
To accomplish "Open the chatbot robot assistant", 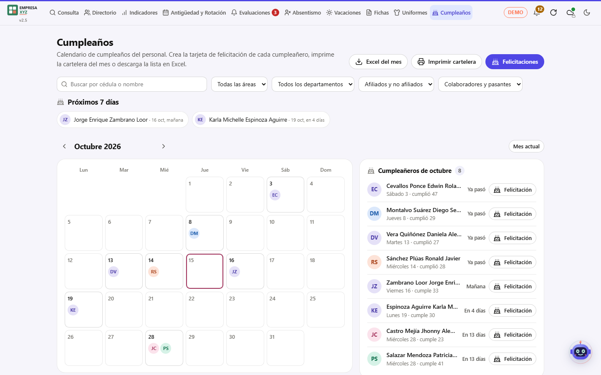I will click(x=581, y=352).
